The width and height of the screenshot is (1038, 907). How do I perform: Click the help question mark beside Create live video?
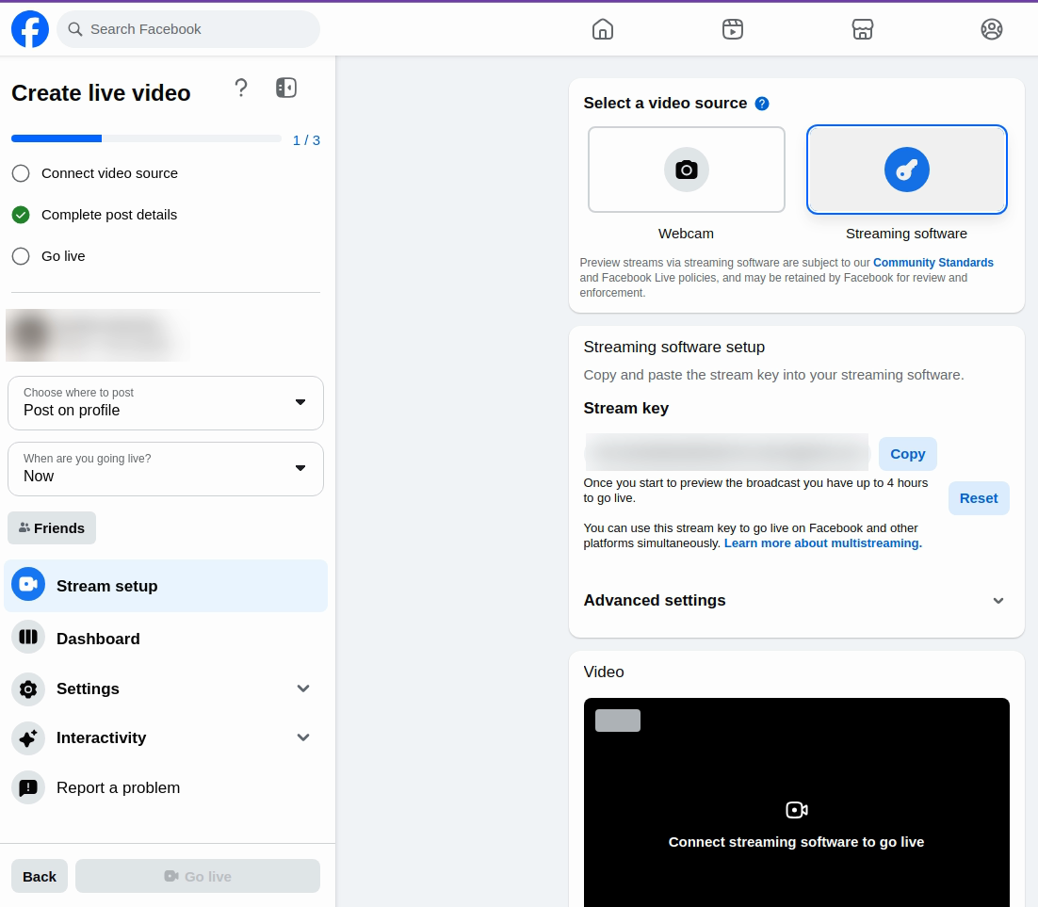click(241, 88)
